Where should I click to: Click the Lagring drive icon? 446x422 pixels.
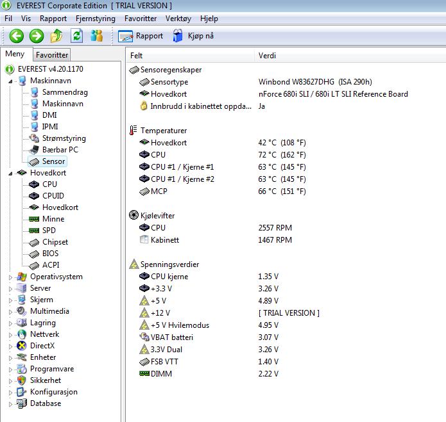(22, 323)
